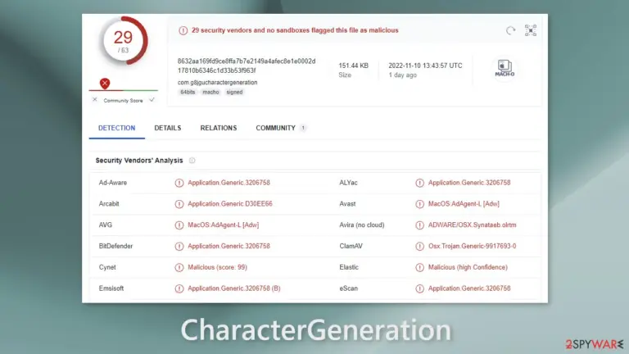
Task: Select the file hash text
Action: click(x=247, y=66)
